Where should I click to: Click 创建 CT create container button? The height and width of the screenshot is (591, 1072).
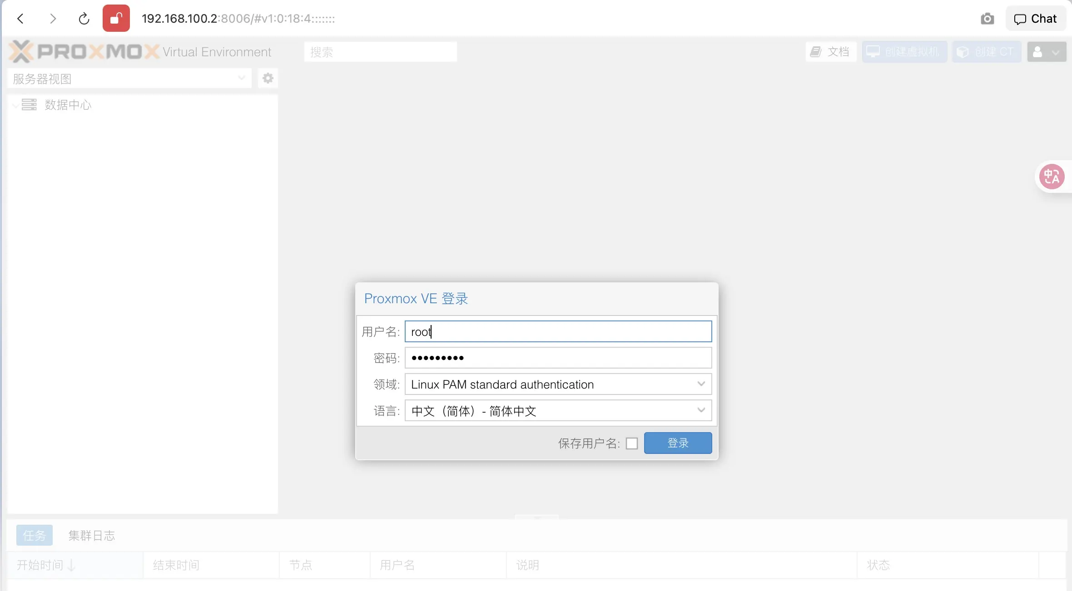pos(987,52)
